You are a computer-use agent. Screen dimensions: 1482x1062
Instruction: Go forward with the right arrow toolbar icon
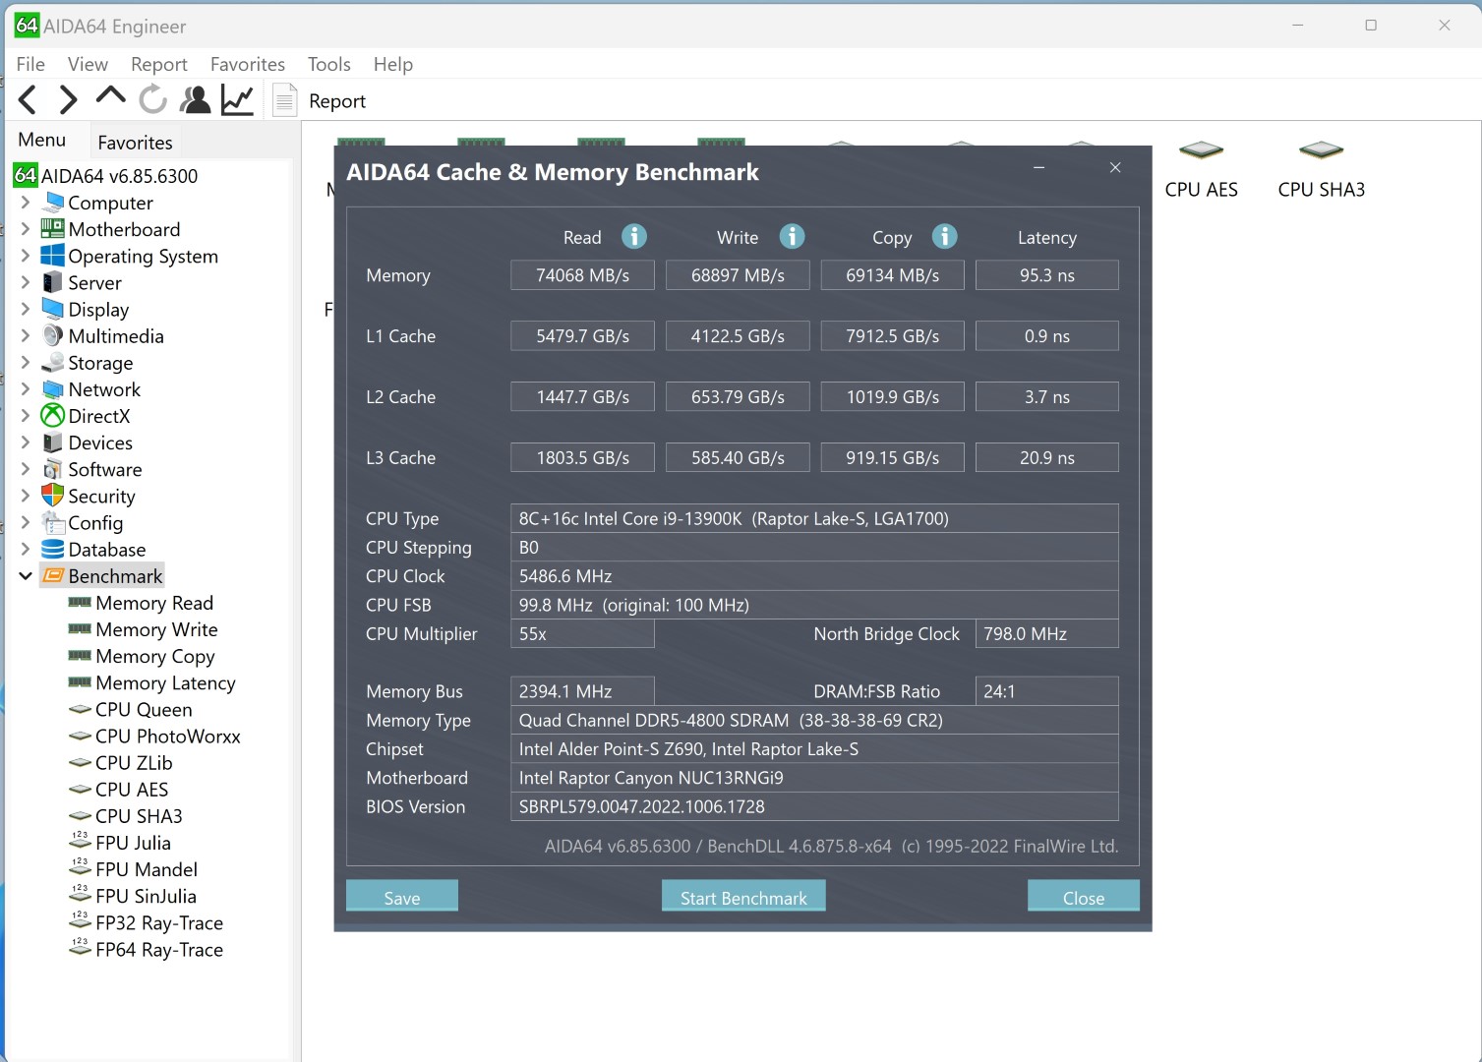[x=68, y=99]
